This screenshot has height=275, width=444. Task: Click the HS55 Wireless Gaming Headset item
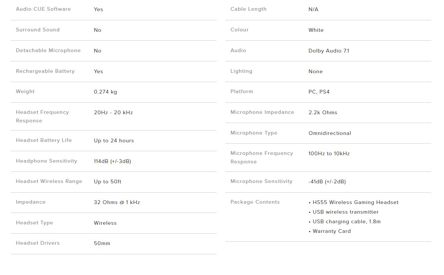(x=356, y=203)
